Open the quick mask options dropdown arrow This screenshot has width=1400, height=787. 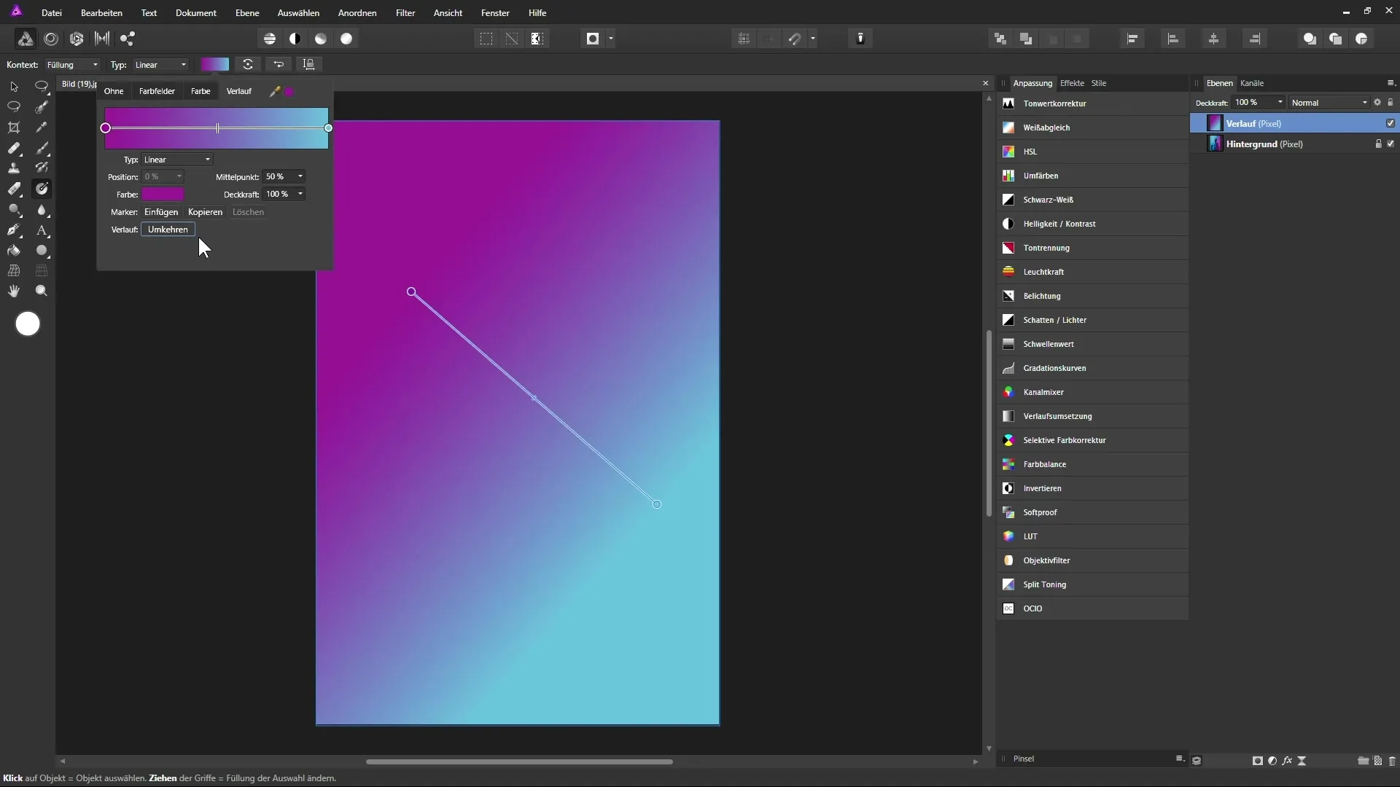coord(611,39)
